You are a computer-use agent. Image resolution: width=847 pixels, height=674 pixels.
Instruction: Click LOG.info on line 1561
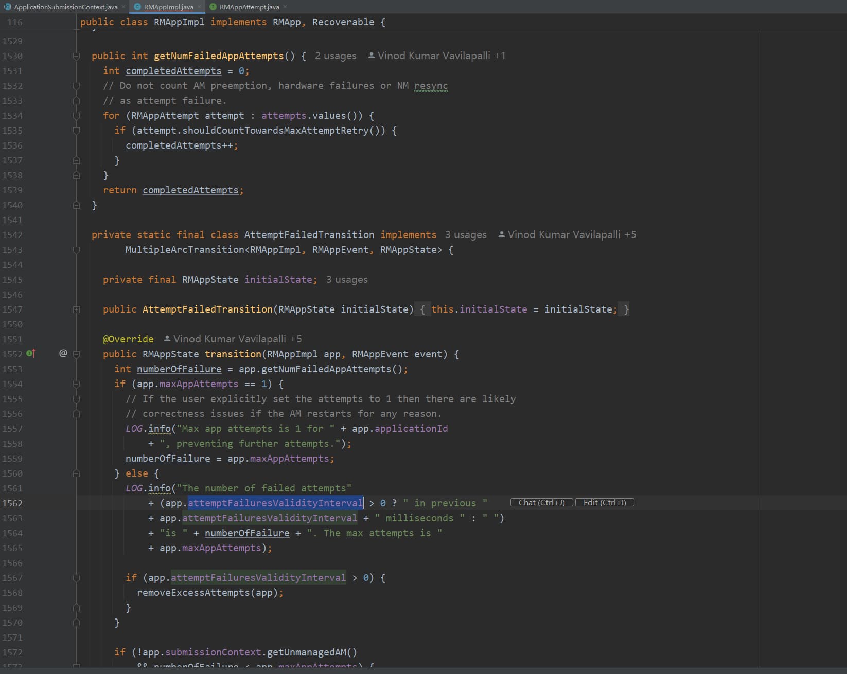tap(148, 488)
